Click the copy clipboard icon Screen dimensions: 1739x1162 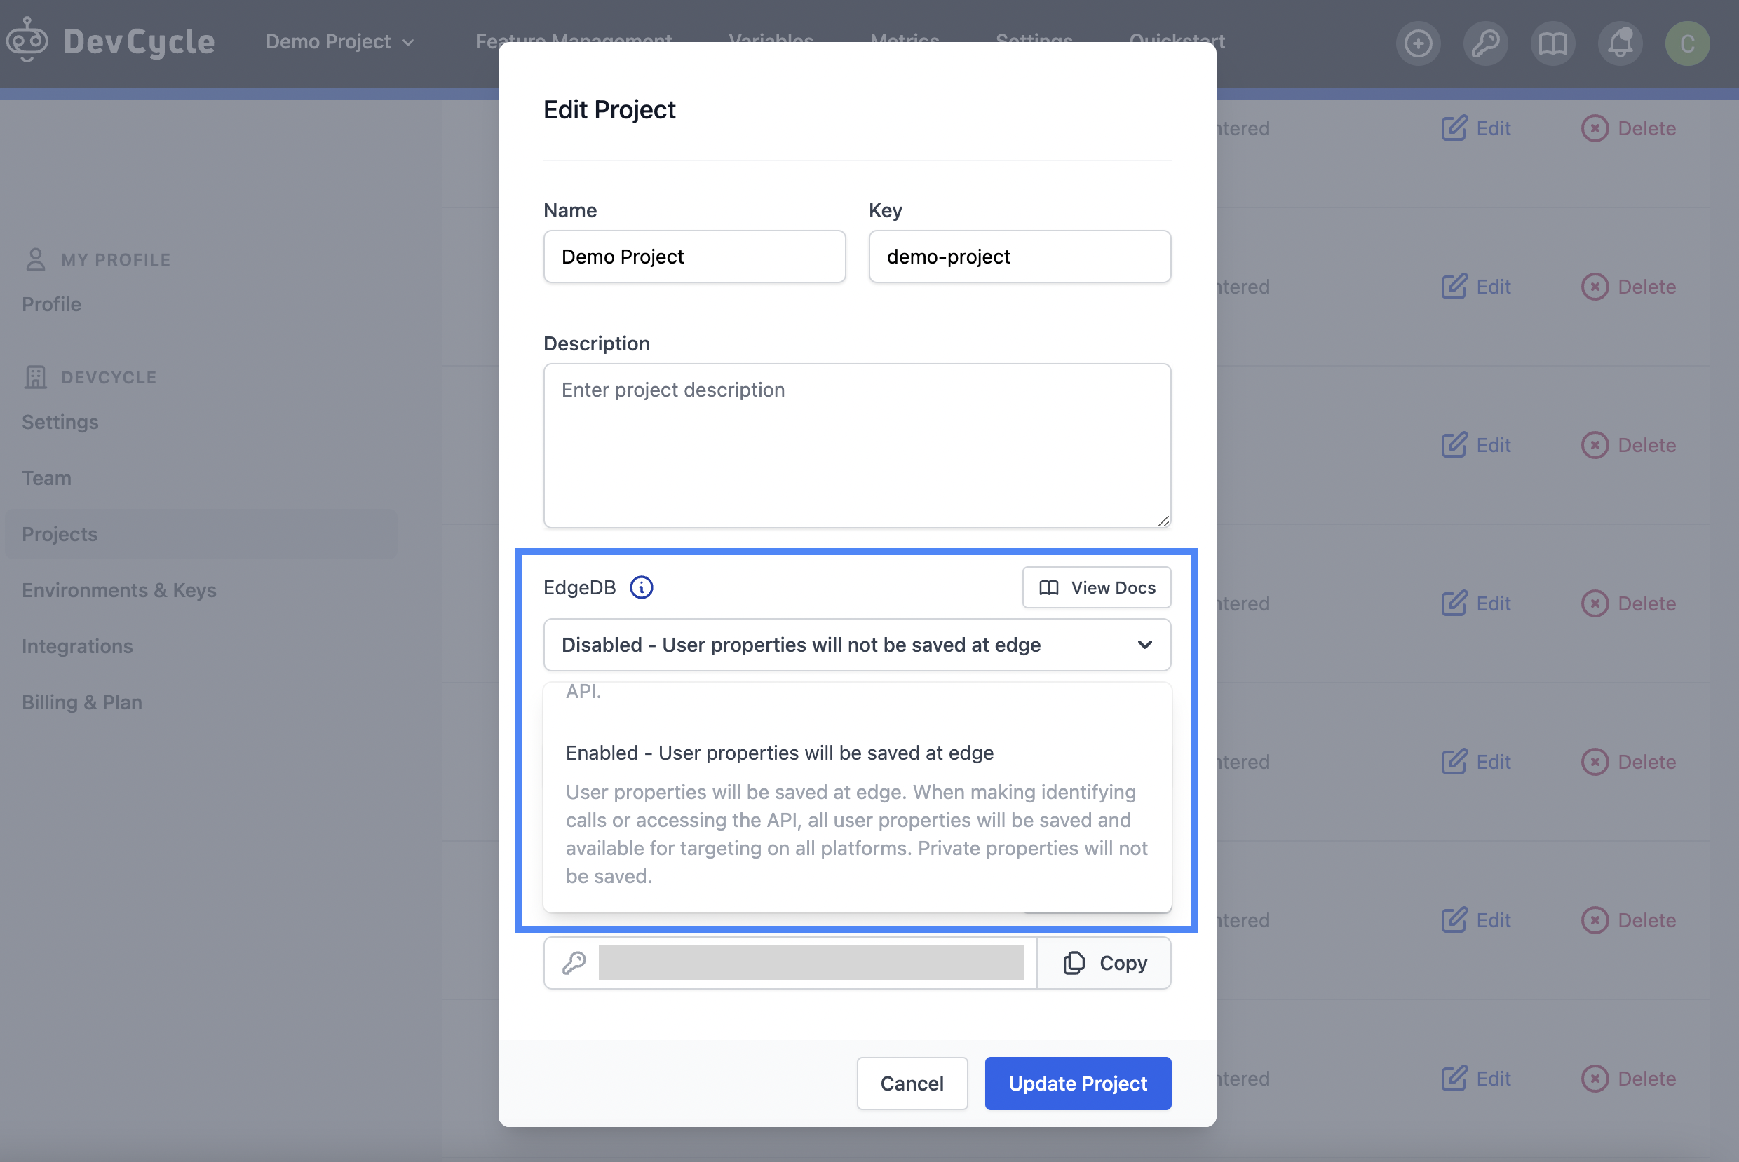click(1074, 963)
